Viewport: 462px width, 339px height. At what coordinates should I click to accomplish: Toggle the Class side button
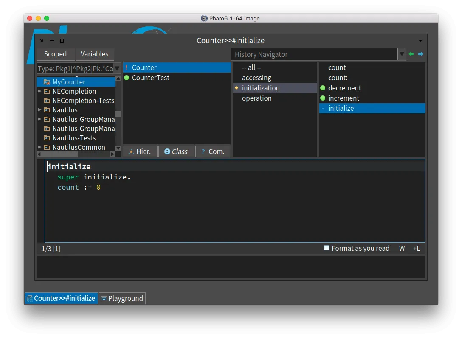[x=176, y=151]
